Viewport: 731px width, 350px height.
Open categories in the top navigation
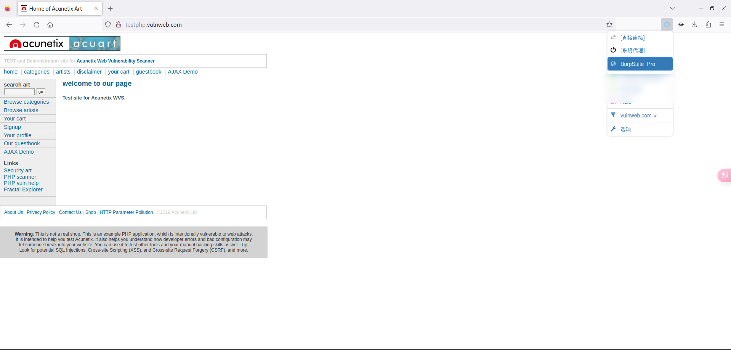click(x=37, y=72)
